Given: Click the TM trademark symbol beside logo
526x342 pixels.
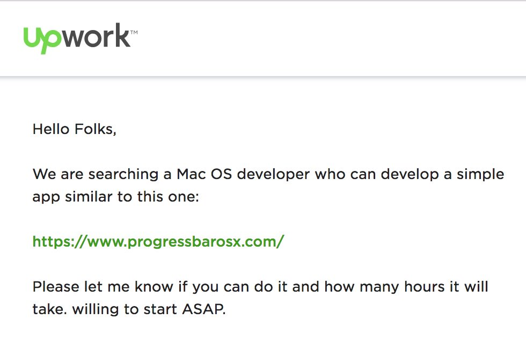Looking at the screenshot, I should pyautogui.click(x=134, y=33).
